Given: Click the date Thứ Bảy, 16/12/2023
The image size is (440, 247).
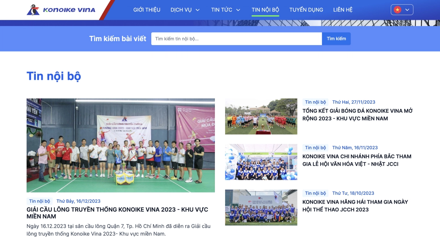Looking at the screenshot, I should (79, 201).
